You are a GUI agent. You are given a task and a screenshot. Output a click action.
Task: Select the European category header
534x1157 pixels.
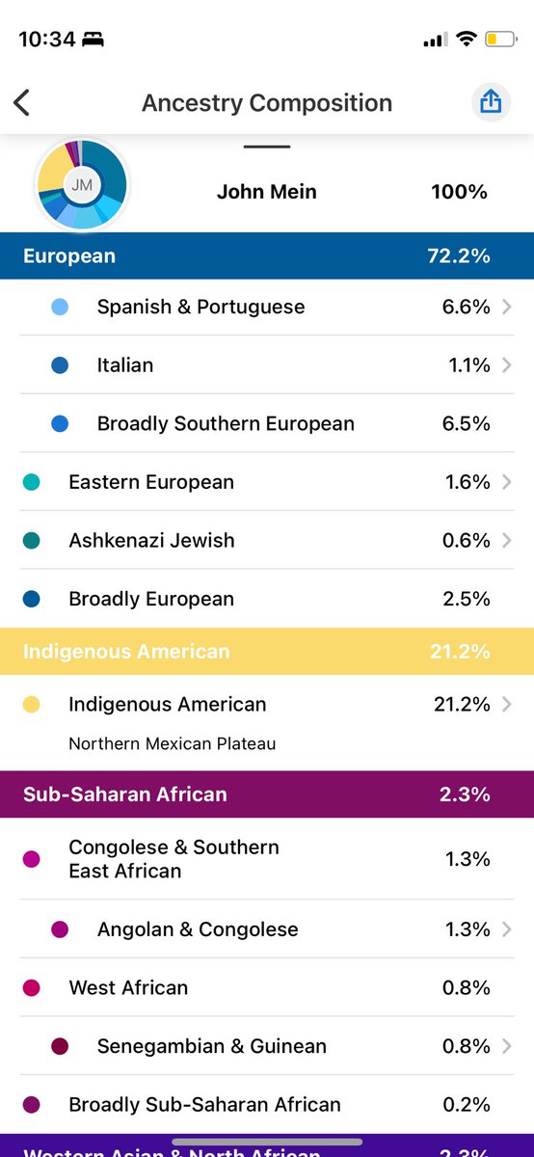[x=267, y=256]
